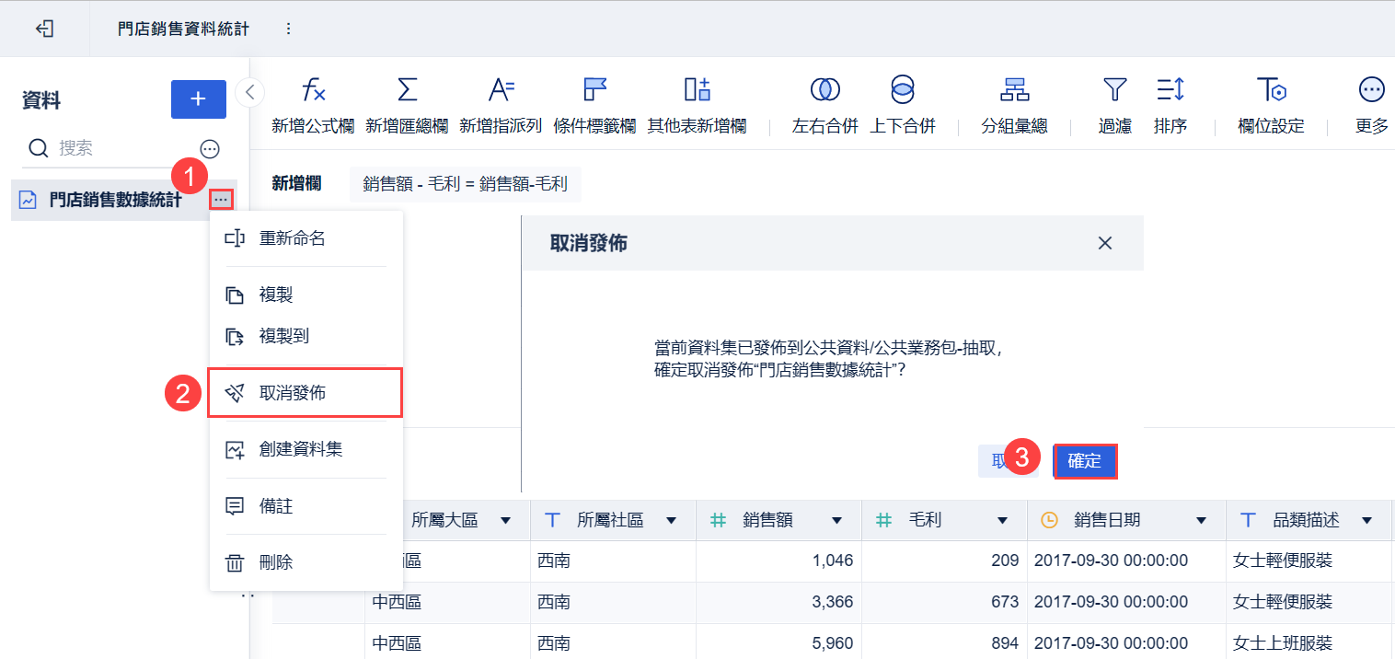Click the cell with value 3,366

[778, 602]
